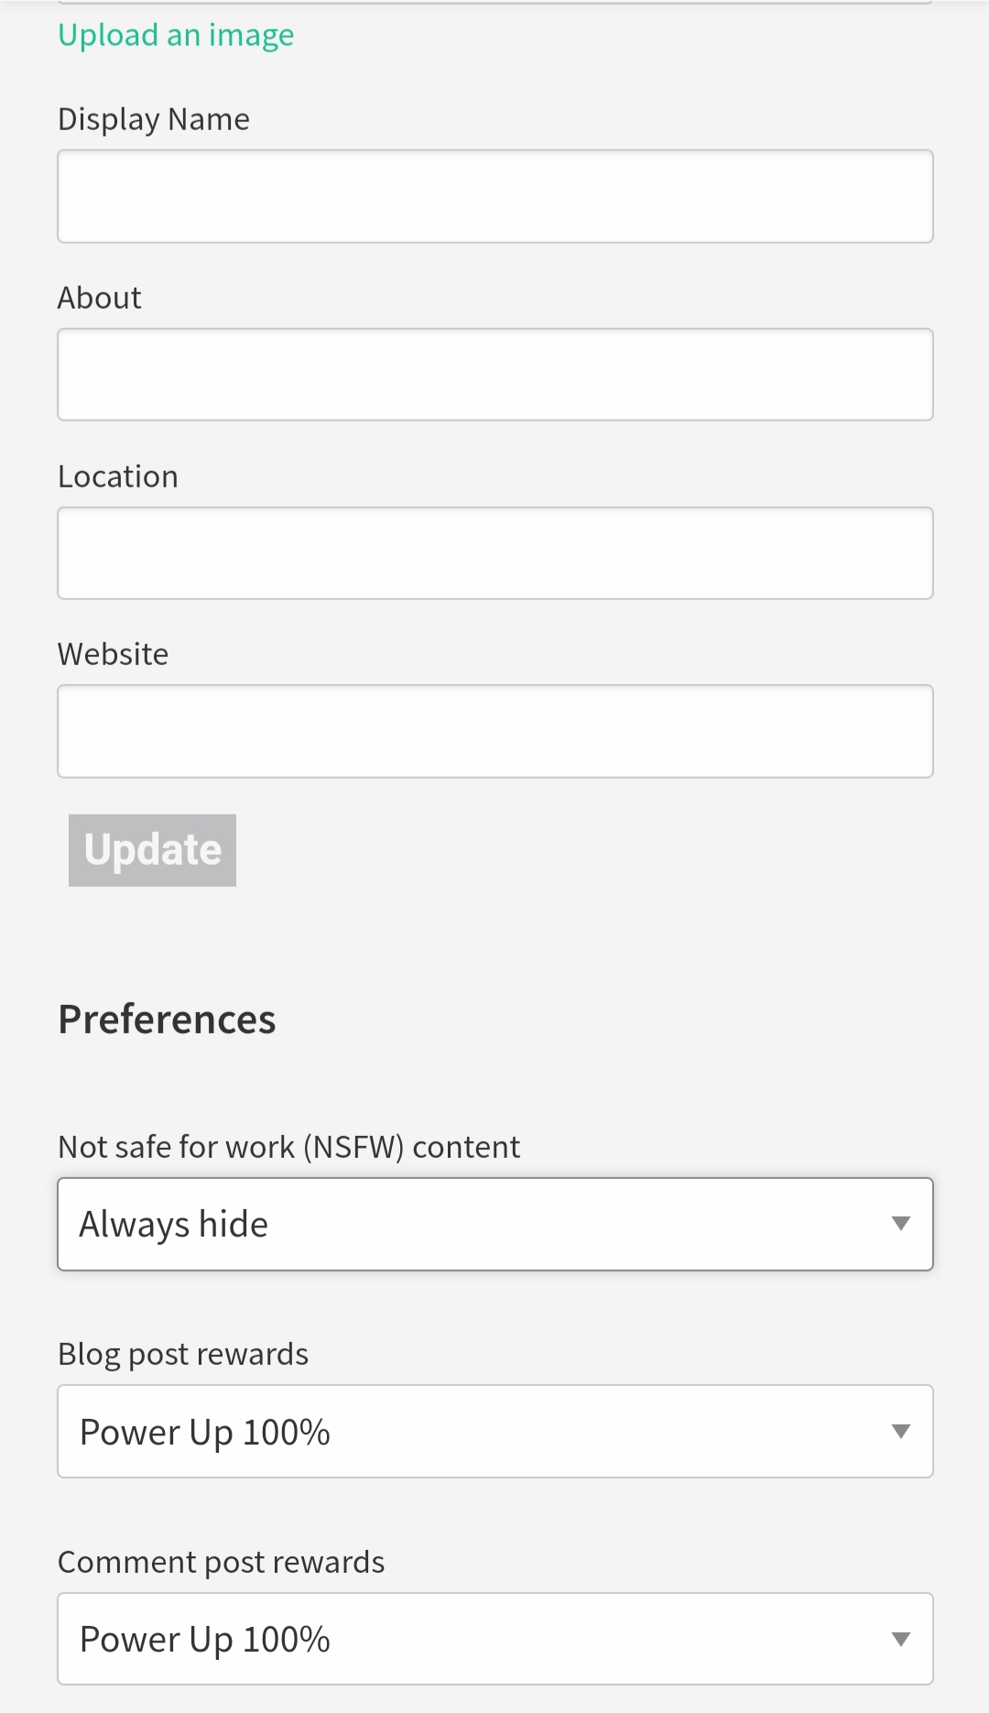Click inside the About input box
989x1713 pixels.
(x=494, y=375)
